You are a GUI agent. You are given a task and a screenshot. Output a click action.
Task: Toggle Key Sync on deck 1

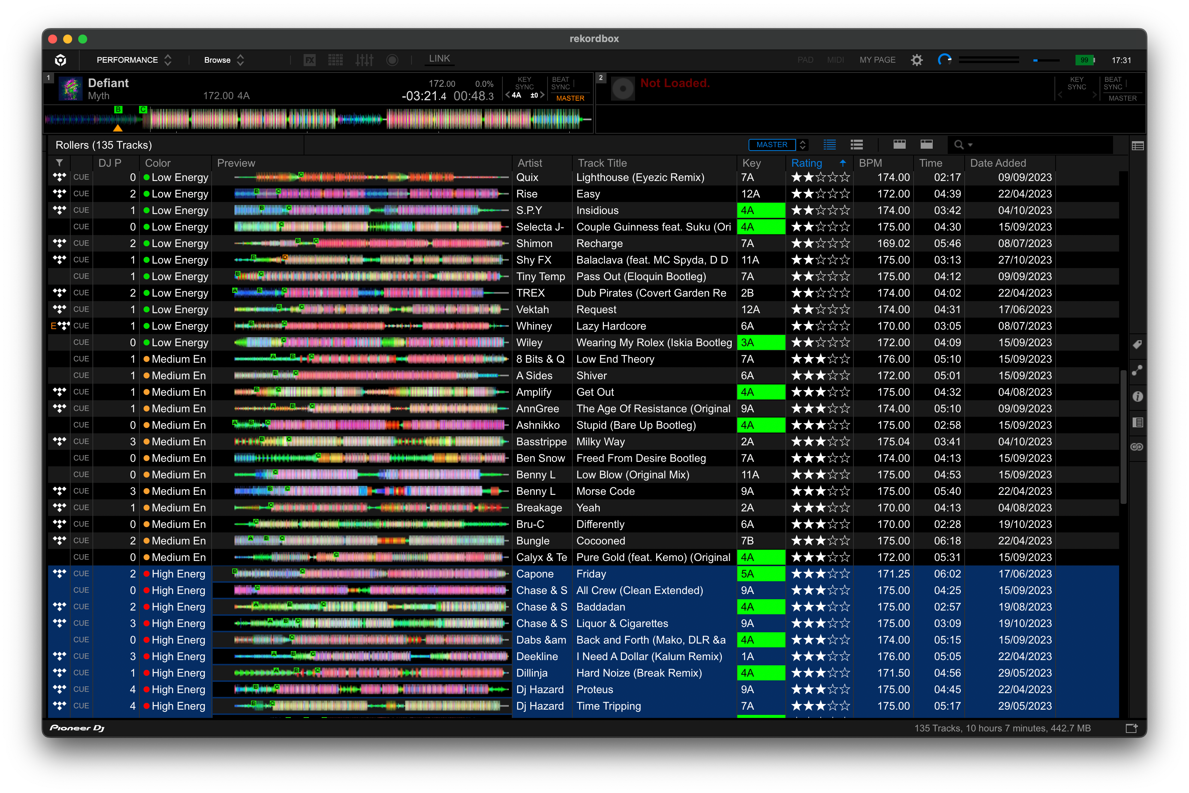point(524,83)
